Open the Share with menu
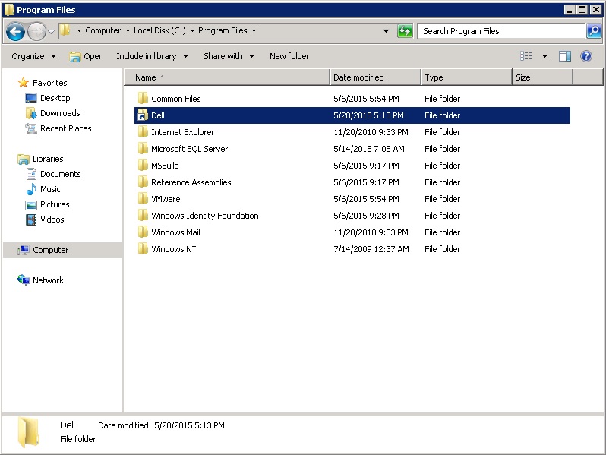Image resolution: width=606 pixels, height=455 pixels. [228, 56]
